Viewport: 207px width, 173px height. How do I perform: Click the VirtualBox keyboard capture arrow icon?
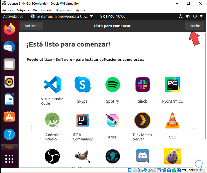point(179,170)
